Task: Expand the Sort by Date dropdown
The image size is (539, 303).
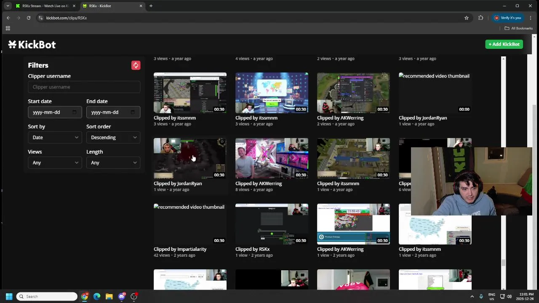Action: point(55,138)
